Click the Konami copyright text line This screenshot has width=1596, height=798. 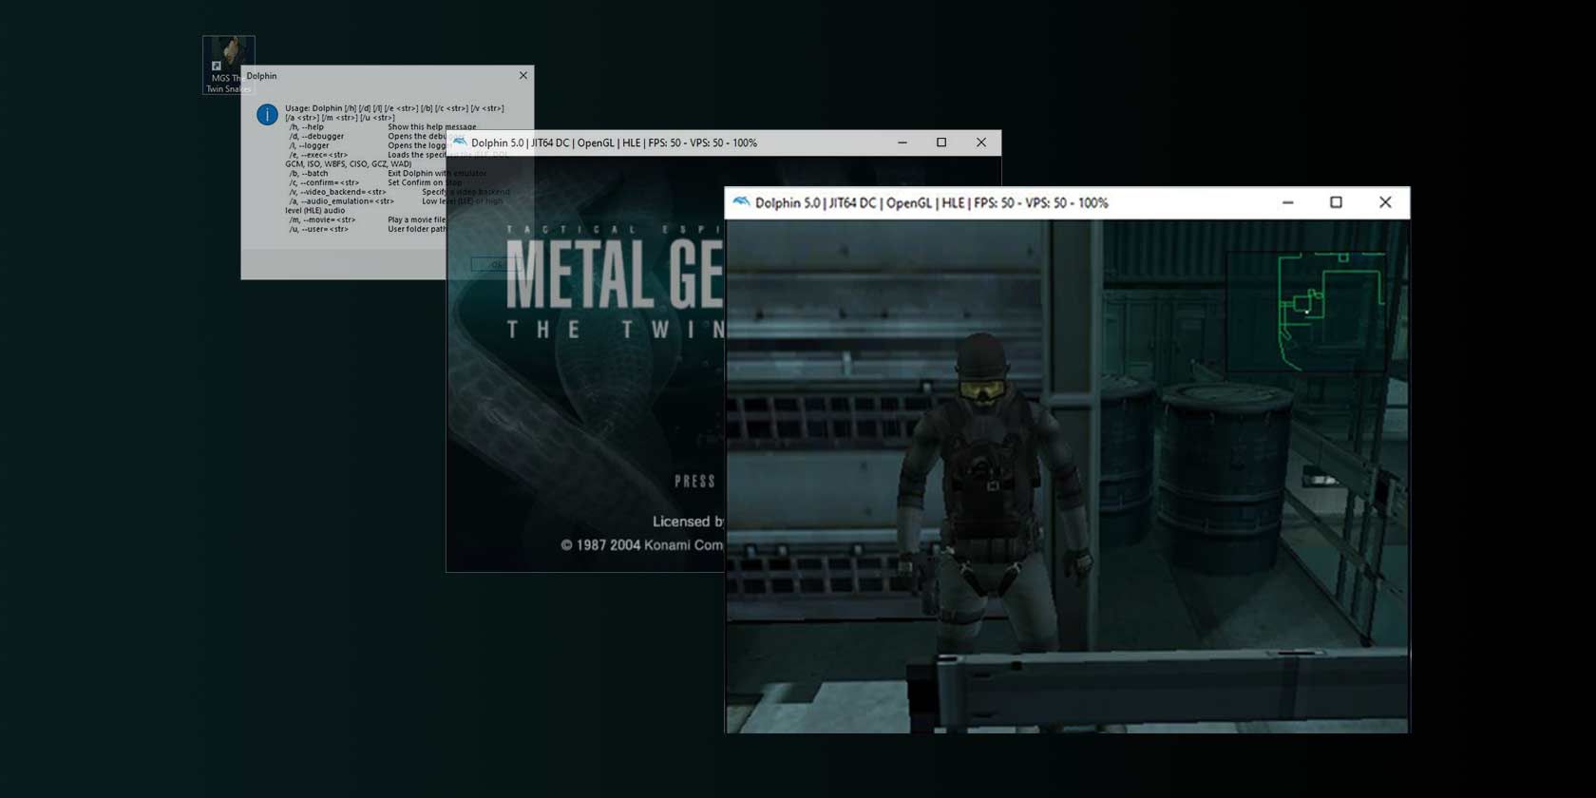point(641,545)
